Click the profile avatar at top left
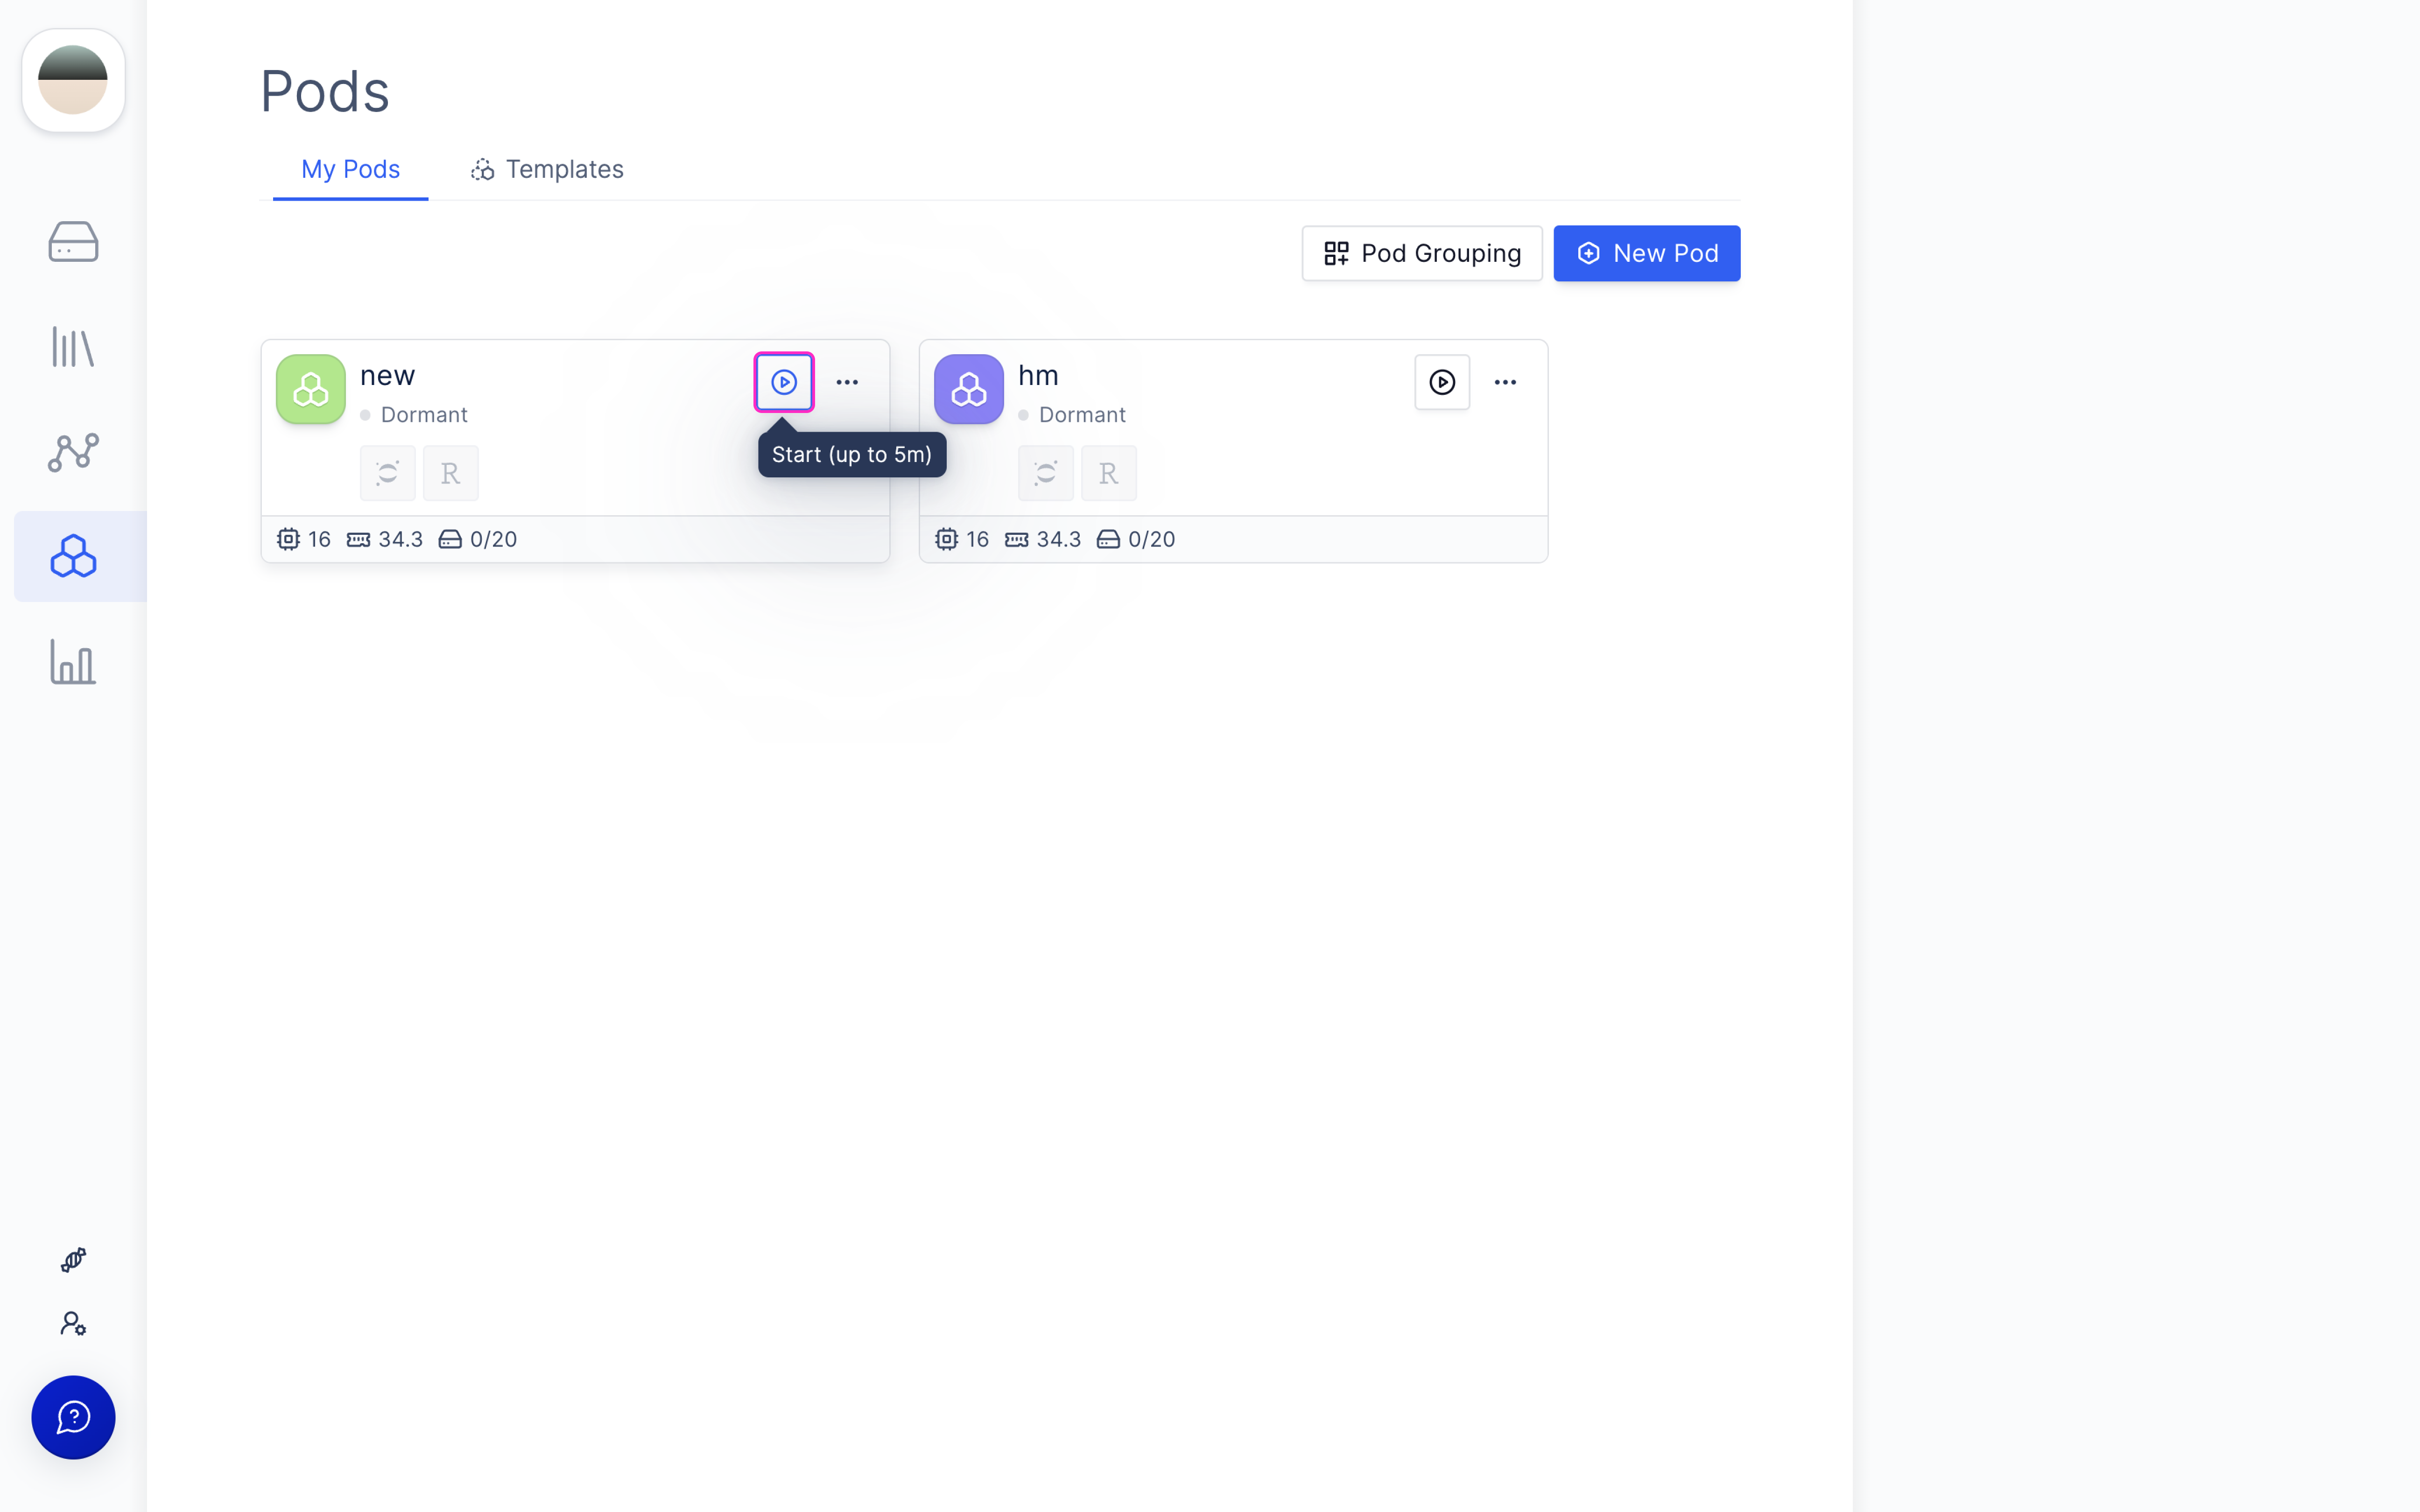2420x1512 pixels. tap(73, 80)
